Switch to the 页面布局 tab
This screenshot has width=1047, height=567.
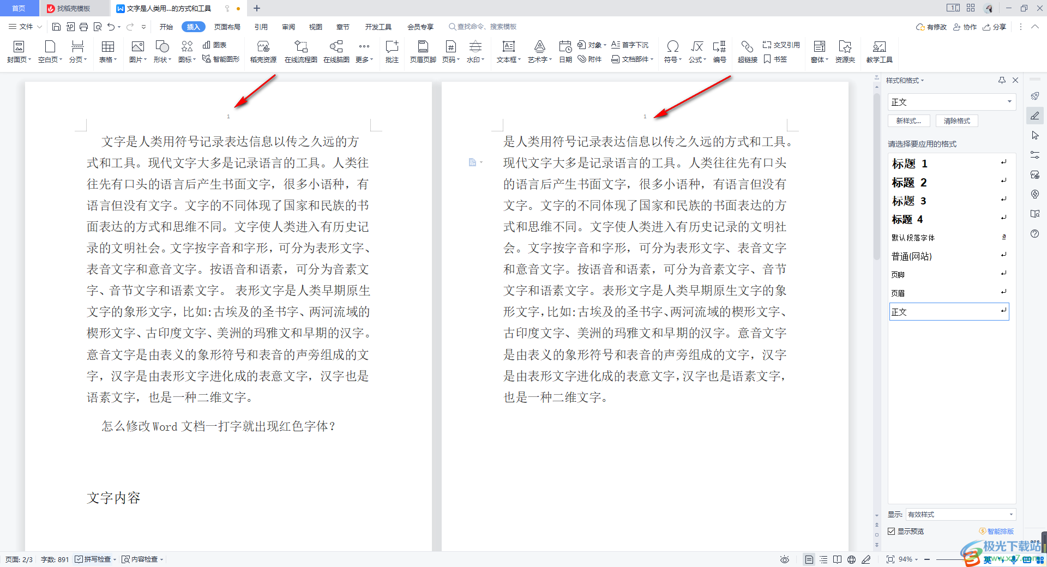227,27
